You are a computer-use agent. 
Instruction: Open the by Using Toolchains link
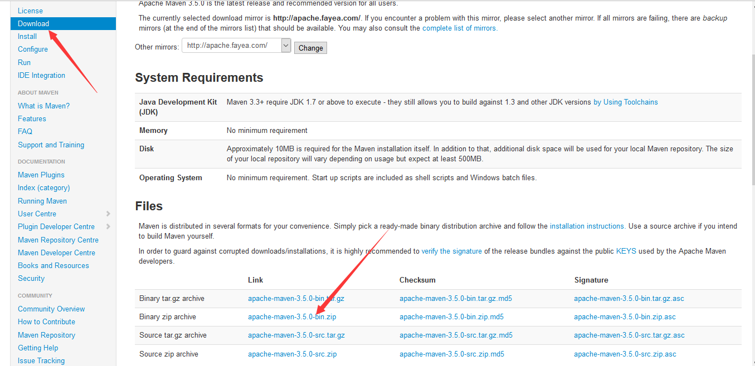625,102
